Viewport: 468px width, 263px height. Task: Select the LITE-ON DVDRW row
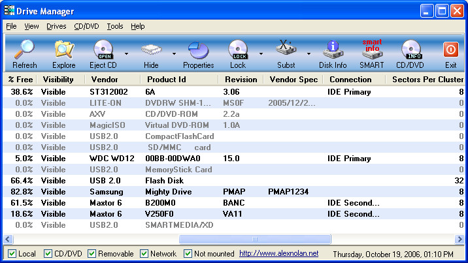pyautogui.click(x=234, y=103)
